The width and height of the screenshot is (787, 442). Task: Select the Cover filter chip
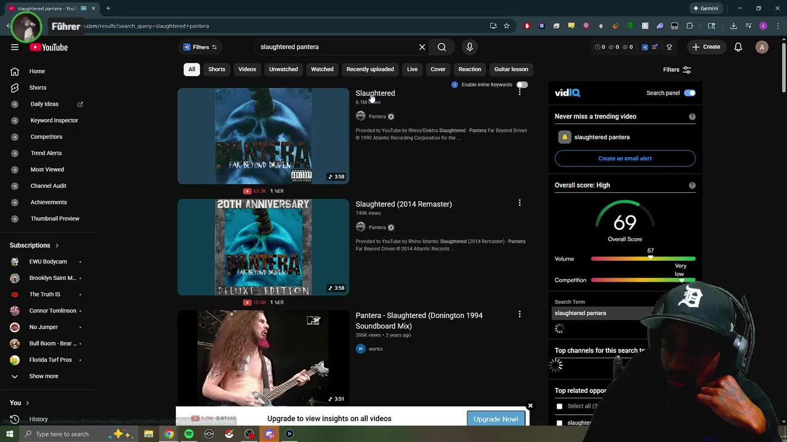pyautogui.click(x=438, y=69)
